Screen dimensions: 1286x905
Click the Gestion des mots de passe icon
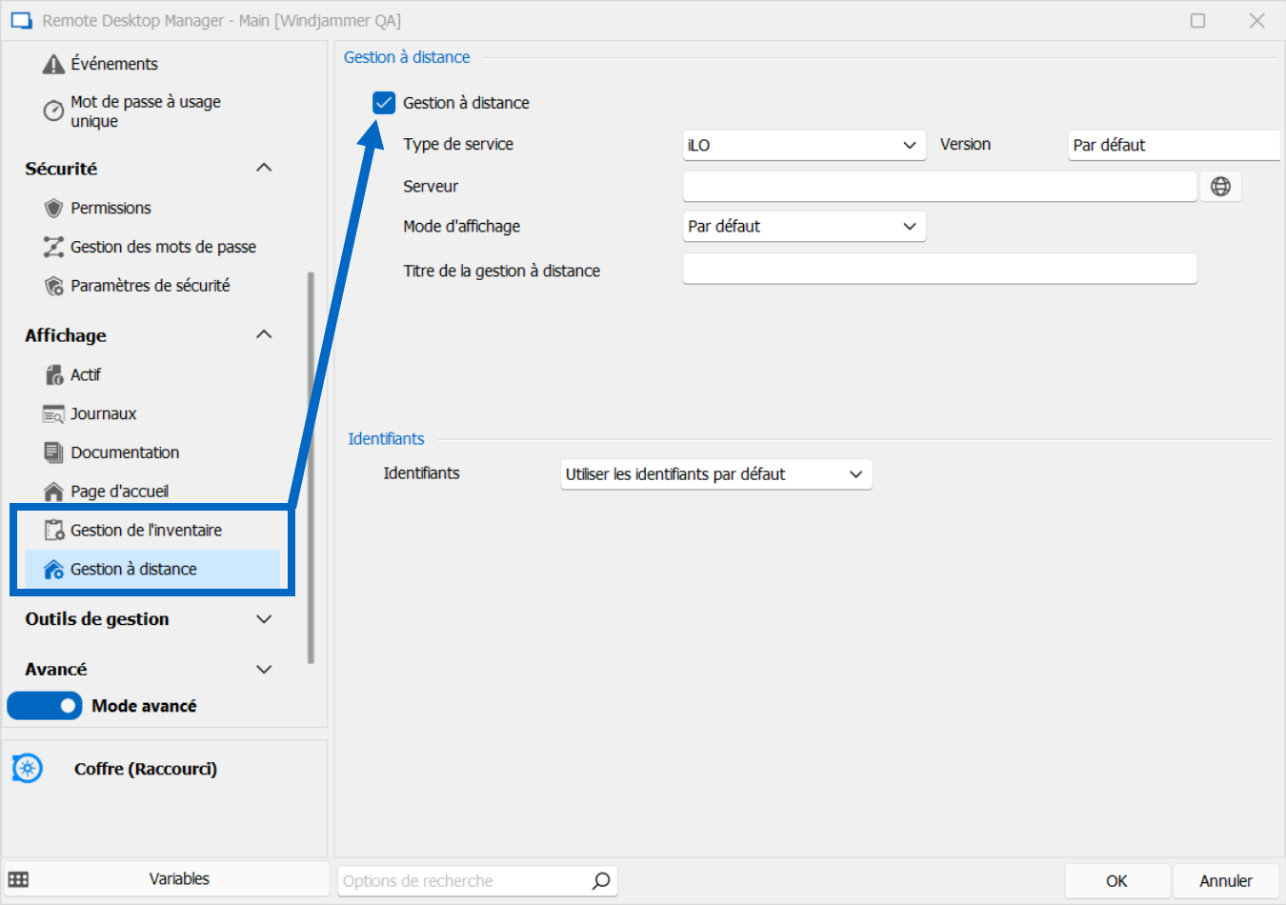click(54, 247)
